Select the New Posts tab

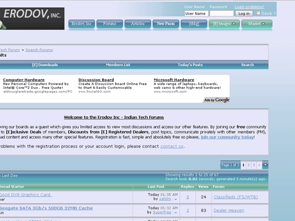click(166, 24)
